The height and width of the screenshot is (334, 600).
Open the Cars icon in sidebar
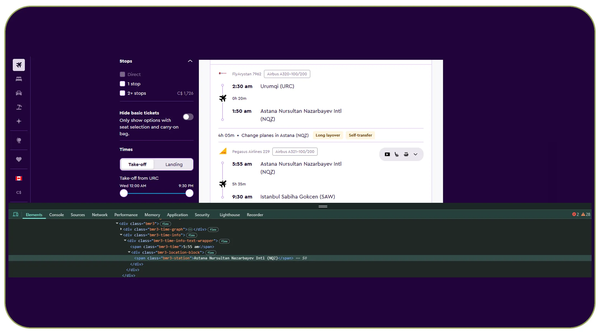[x=19, y=93]
